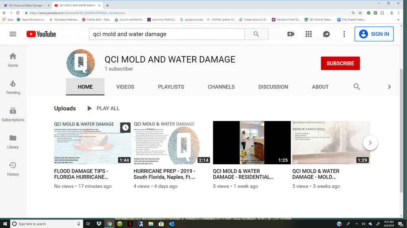This screenshot has height=228, width=407.
Task: Open Outlook from the taskbar
Action: coord(172,224)
